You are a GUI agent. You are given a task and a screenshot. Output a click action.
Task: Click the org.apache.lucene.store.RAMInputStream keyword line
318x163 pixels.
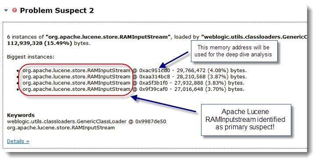(61, 128)
